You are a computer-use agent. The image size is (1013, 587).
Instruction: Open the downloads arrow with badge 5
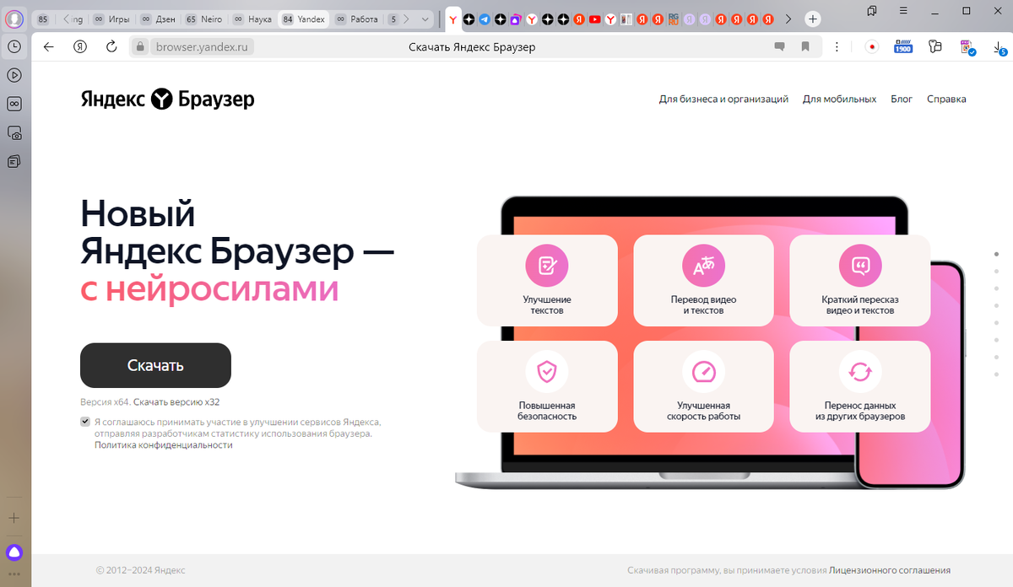click(999, 47)
